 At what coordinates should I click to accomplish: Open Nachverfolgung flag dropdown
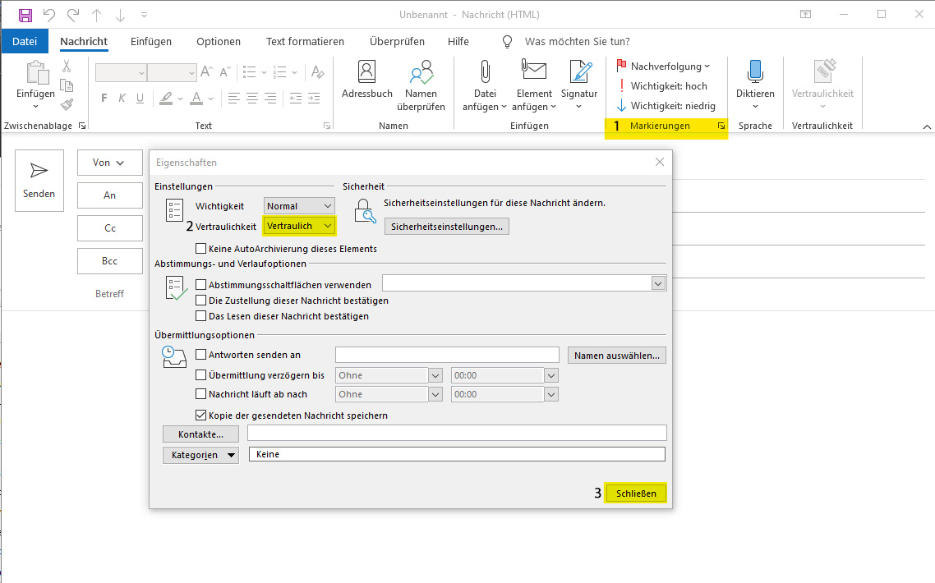(663, 67)
